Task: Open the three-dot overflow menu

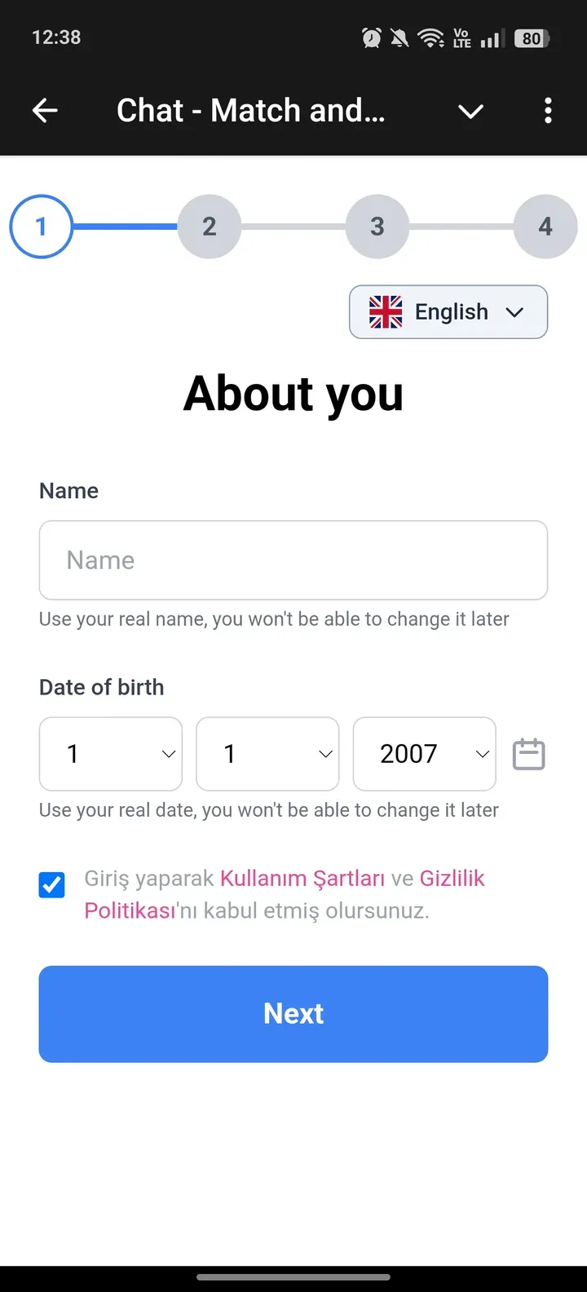Action: click(548, 110)
